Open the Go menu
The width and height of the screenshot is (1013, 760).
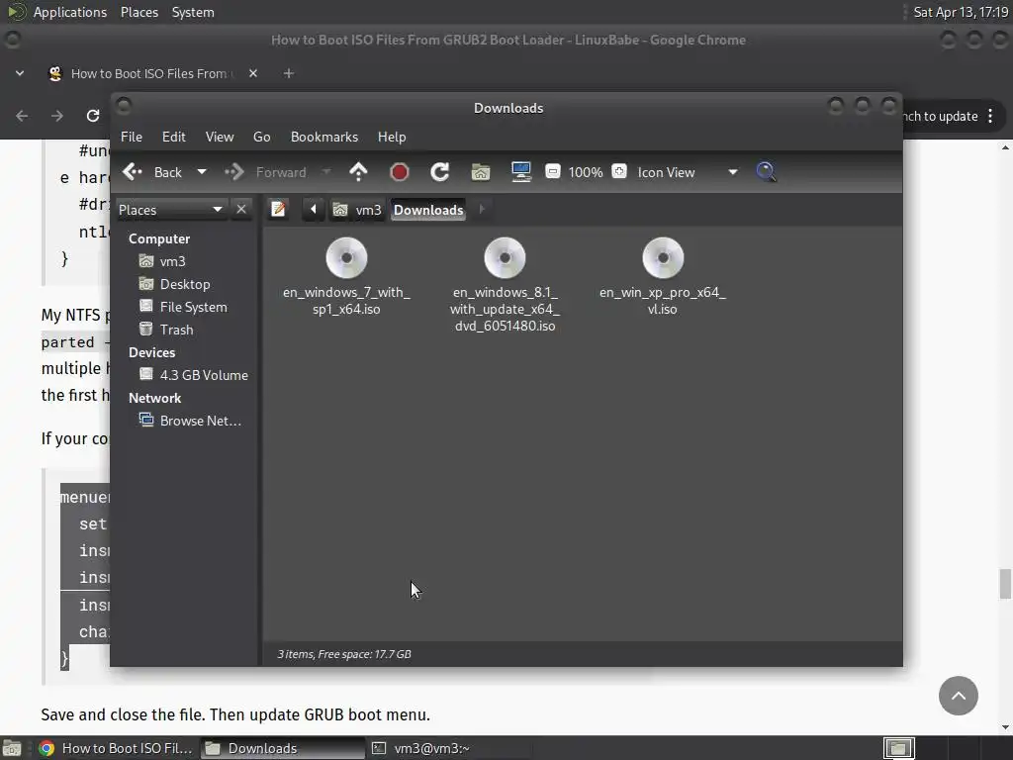pos(261,137)
